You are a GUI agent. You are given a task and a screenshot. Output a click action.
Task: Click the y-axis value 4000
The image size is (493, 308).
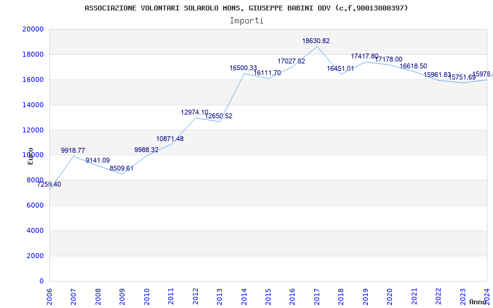pyautogui.click(x=35, y=230)
